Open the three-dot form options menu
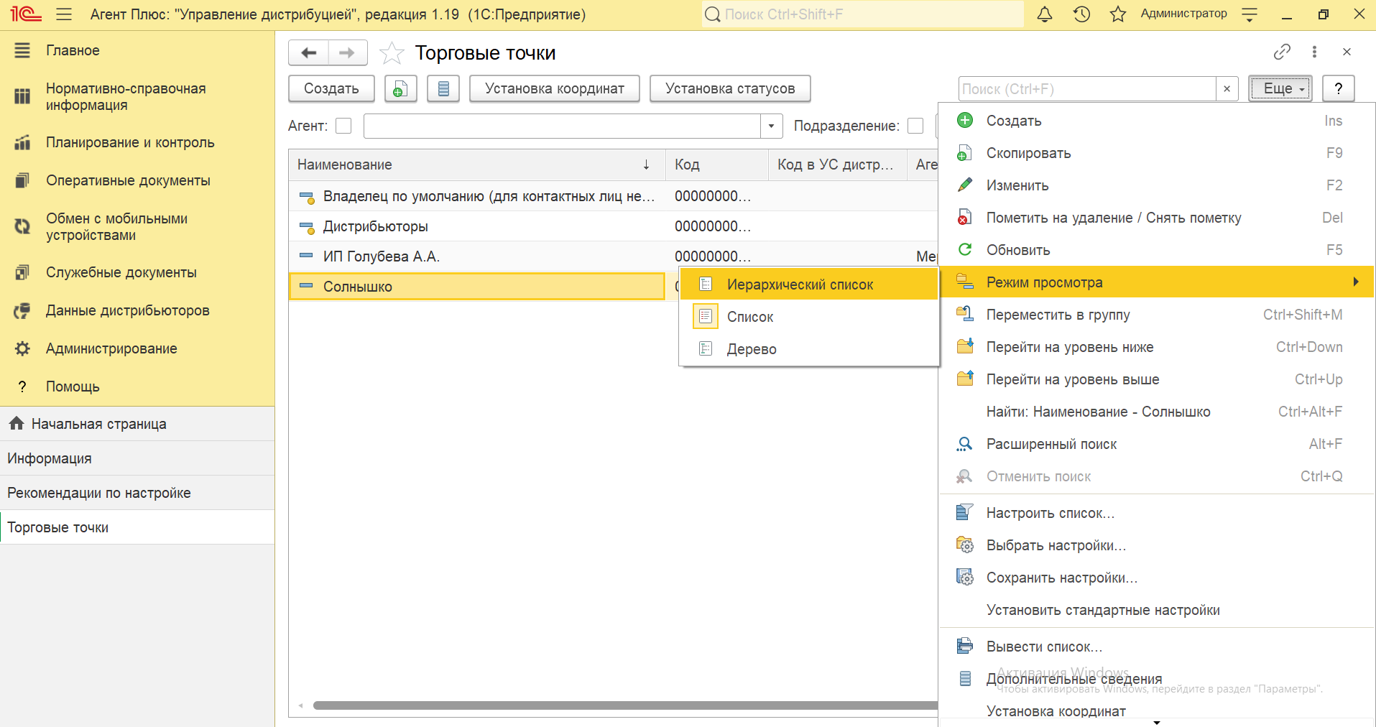The width and height of the screenshot is (1376, 727). 1314,52
